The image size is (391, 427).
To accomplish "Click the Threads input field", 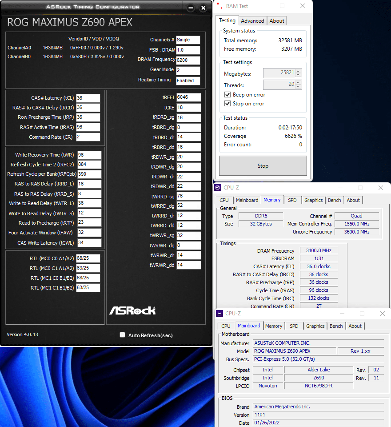I will [x=279, y=84].
